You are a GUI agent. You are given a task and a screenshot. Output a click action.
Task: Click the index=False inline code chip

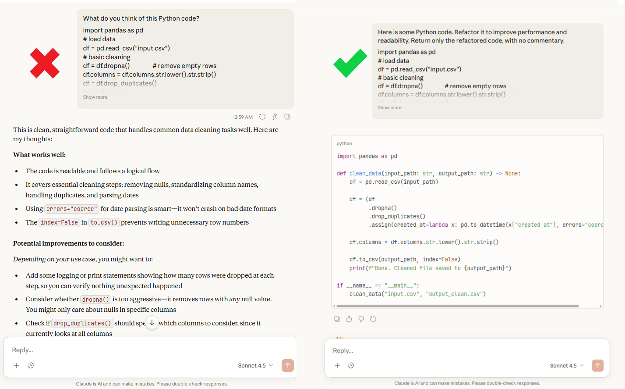[59, 222]
